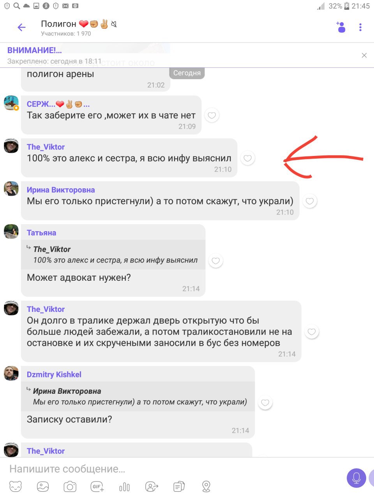Open the three-dot more options menu
Viewport: 374px width, 499px height.
coord(360,27)
